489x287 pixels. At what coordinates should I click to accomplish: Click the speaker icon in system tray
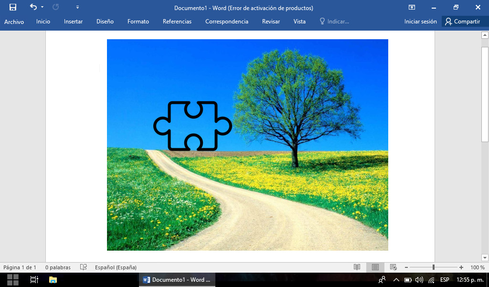(x=418, y=280)
